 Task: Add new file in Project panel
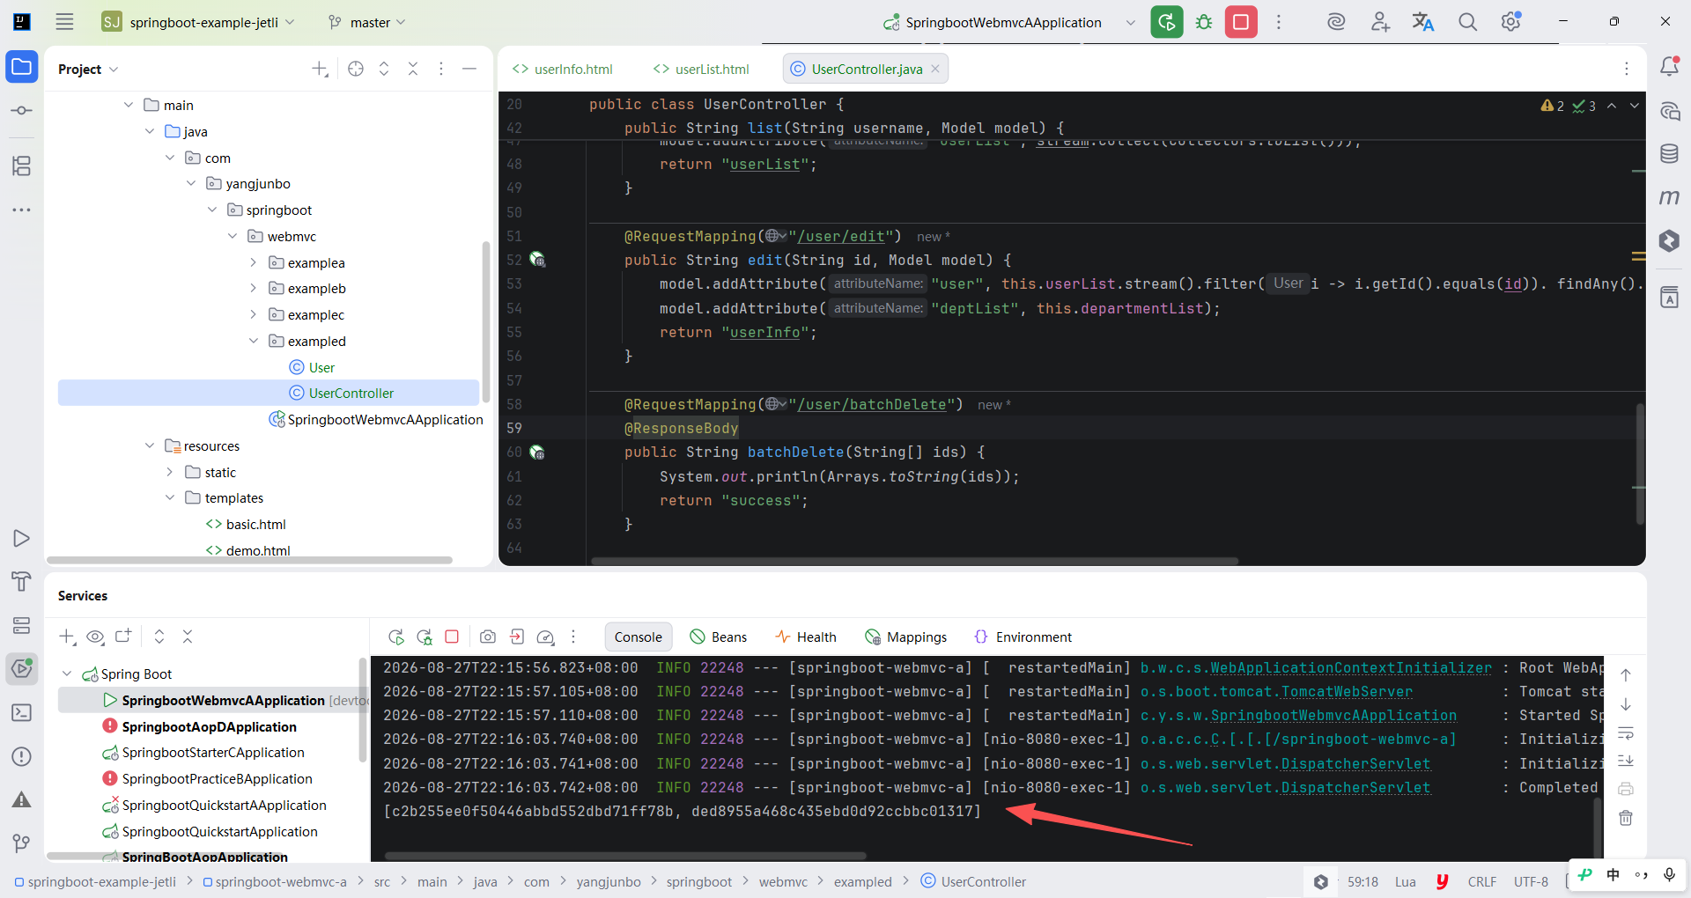point(321,69)
